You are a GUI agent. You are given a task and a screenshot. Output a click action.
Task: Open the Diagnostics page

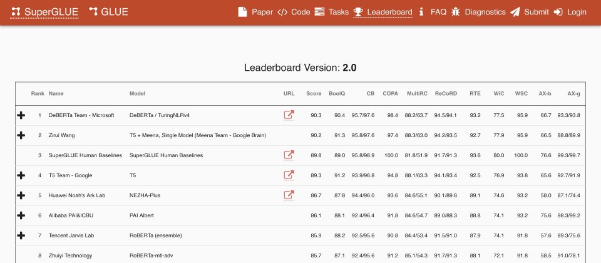click(478, 12)
